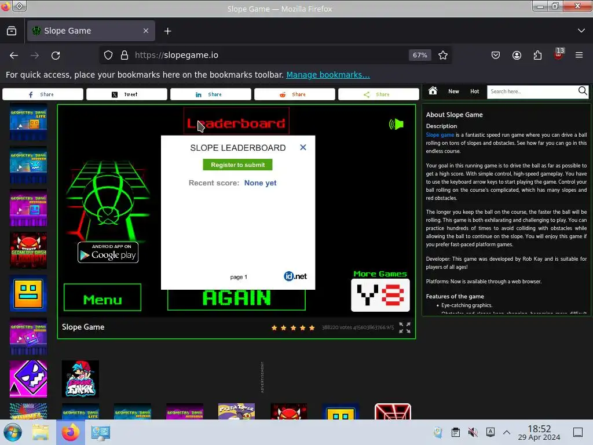Share the page on Reddit
The image size is (593, 445).
click(295, 94)
